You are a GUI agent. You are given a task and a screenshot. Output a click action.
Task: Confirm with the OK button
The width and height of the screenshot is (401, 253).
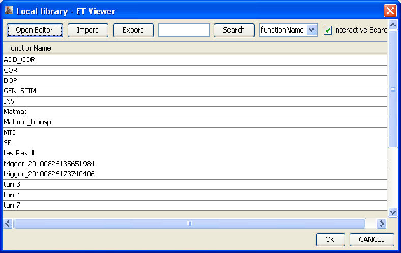[x=330, y=239]
